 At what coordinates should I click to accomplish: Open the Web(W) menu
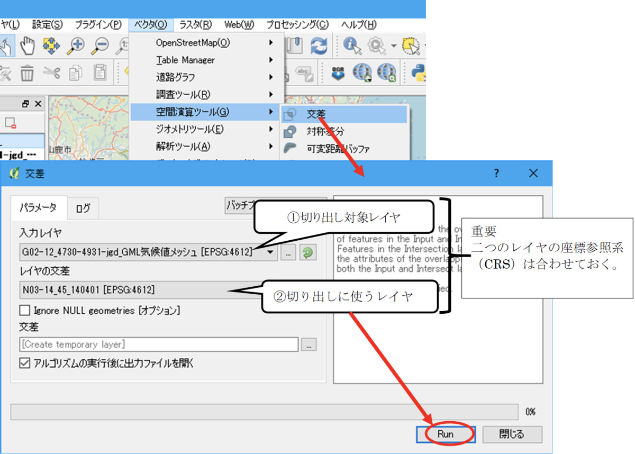pos(239,25)
